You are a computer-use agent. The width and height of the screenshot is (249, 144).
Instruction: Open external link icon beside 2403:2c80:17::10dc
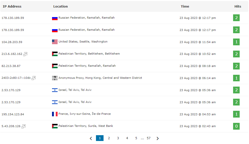pyautogui.click(x=34, y=78)
